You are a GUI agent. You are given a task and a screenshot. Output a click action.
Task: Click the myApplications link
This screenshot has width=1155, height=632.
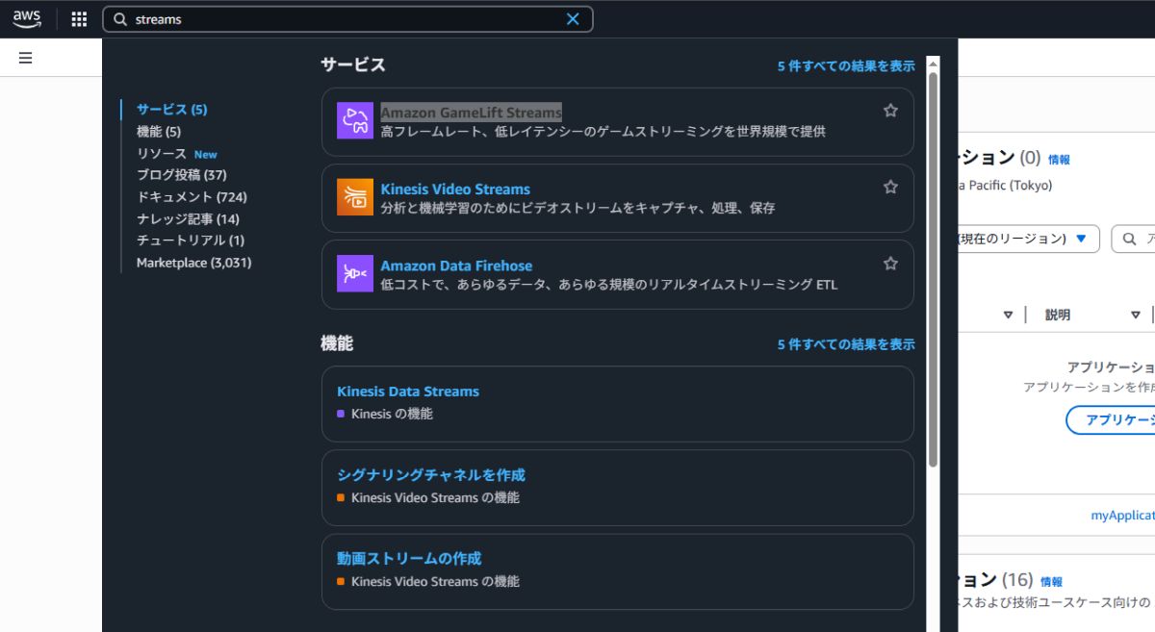point(1122,516)
